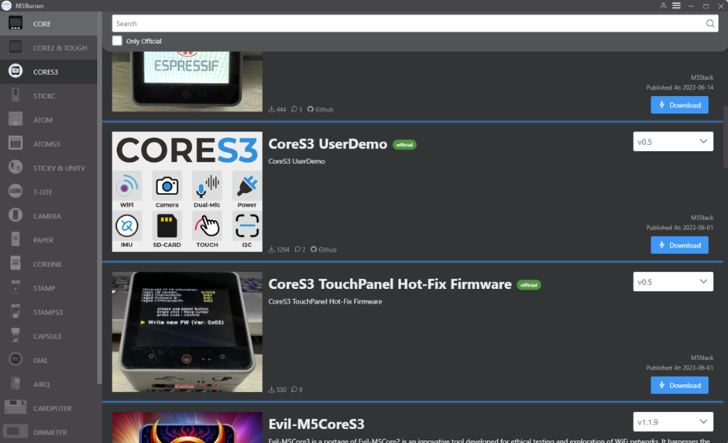Choose the ATOM device icon
Image resolution: width=728 pixels, height=443 pixels.
(x=15, y=120)
